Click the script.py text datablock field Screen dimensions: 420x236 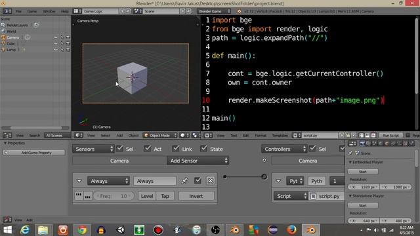click(320, 136)
